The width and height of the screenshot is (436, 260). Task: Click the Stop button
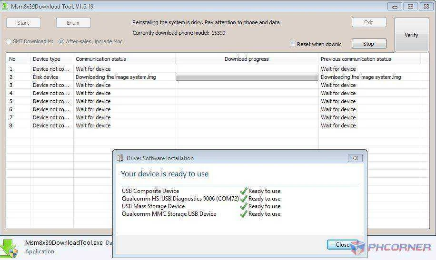click(x=369, y=44)
